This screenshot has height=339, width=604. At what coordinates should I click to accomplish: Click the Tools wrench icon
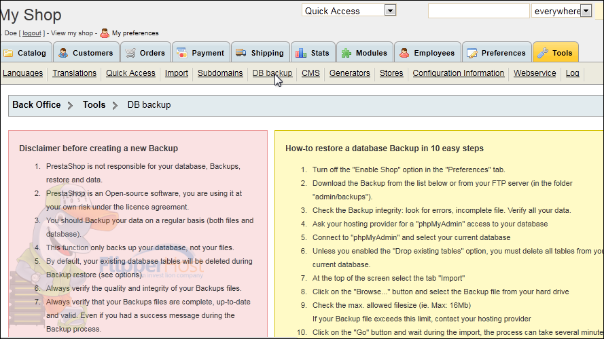[543, 53]
